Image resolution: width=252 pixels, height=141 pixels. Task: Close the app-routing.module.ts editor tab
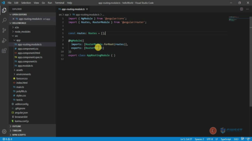click(x=87, y=9)
